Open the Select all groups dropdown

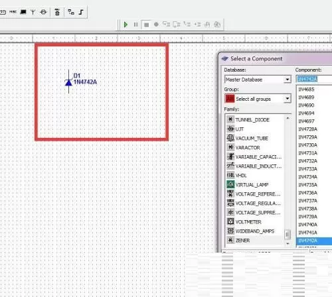288,99
